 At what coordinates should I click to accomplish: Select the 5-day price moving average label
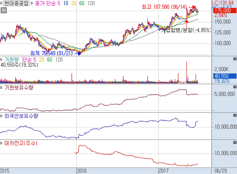point(59,3)
